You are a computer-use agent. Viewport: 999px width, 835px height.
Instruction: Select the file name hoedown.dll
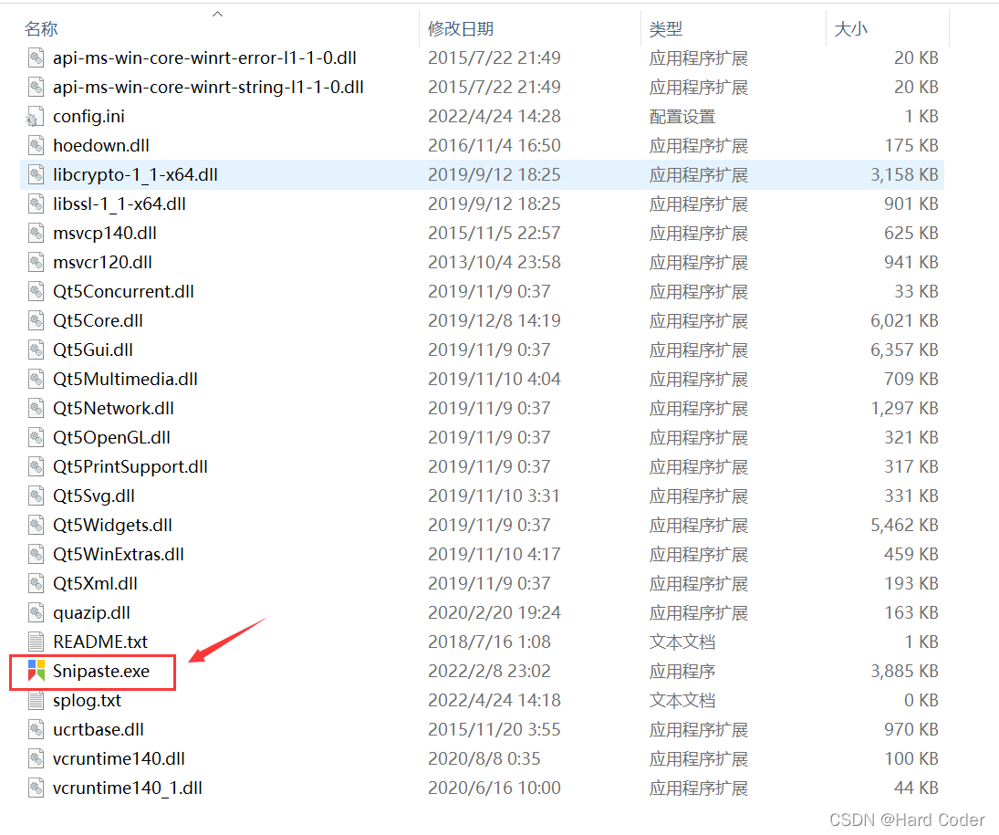(x=100, y=146)
